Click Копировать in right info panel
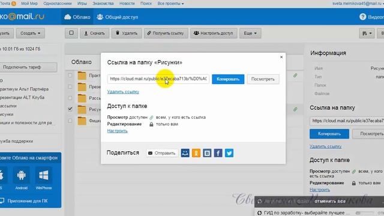The height and width of the screenshot is (216, 384). [x=329, y=134]
